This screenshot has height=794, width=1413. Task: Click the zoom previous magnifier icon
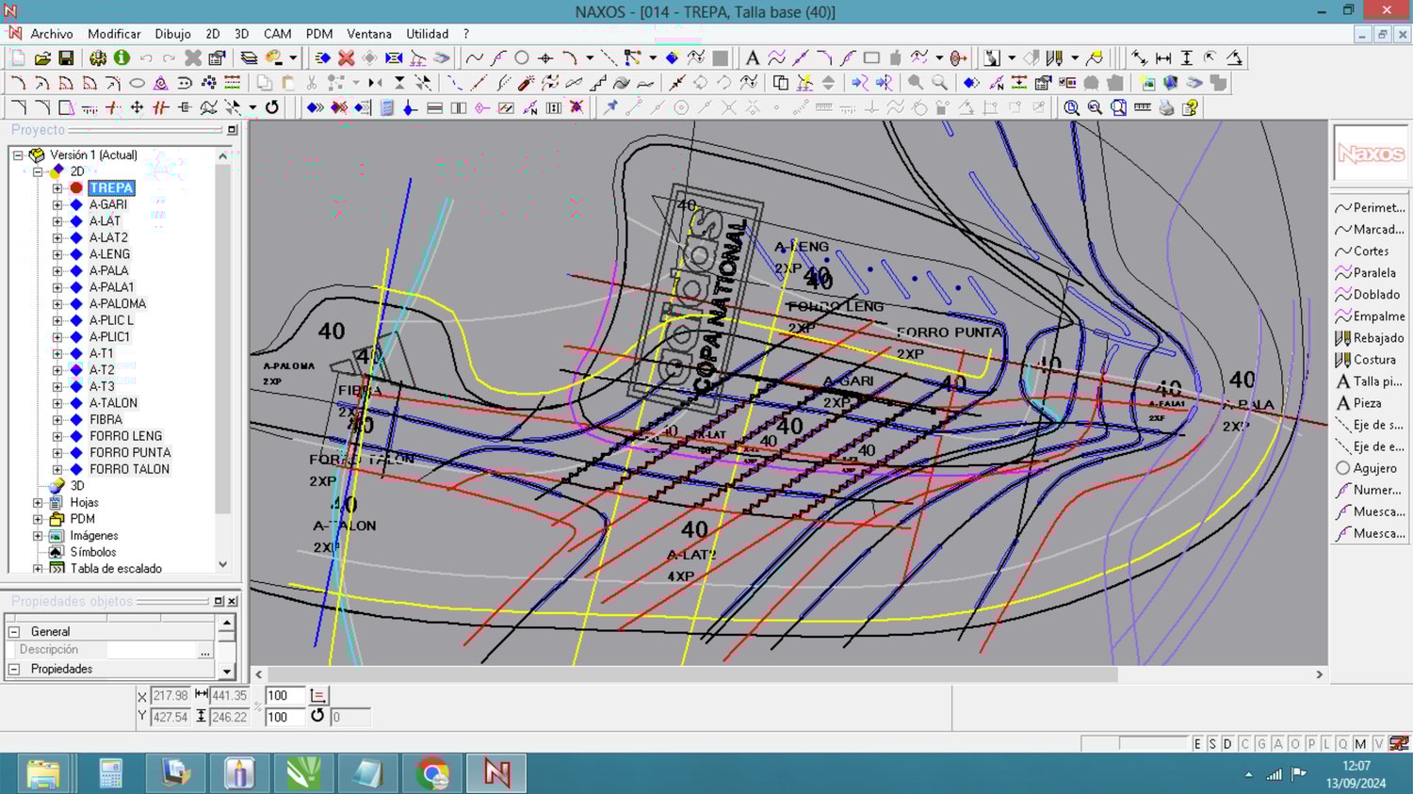(x=1095, y=107)
